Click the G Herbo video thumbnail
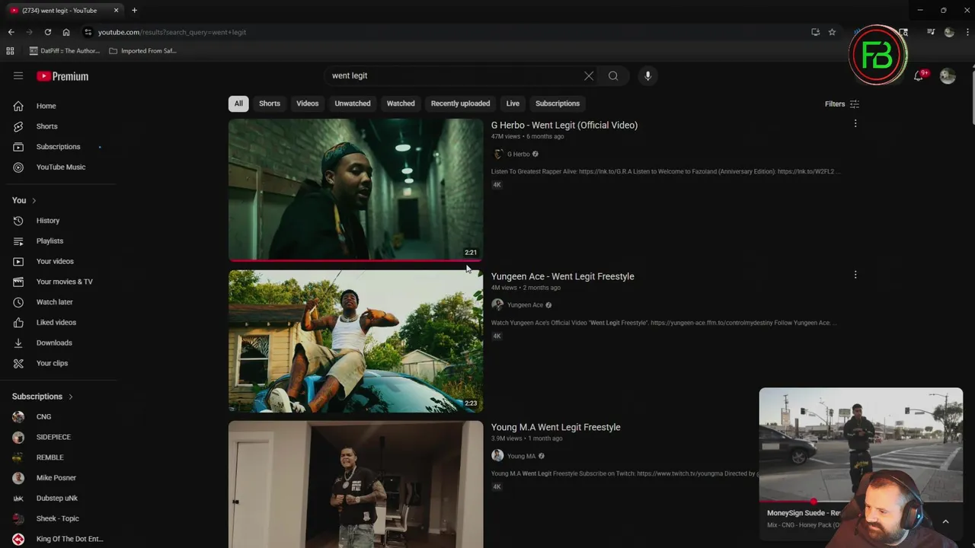Image resolution: width=975 pixels, height=548 pixels. (x=356, y=190)
